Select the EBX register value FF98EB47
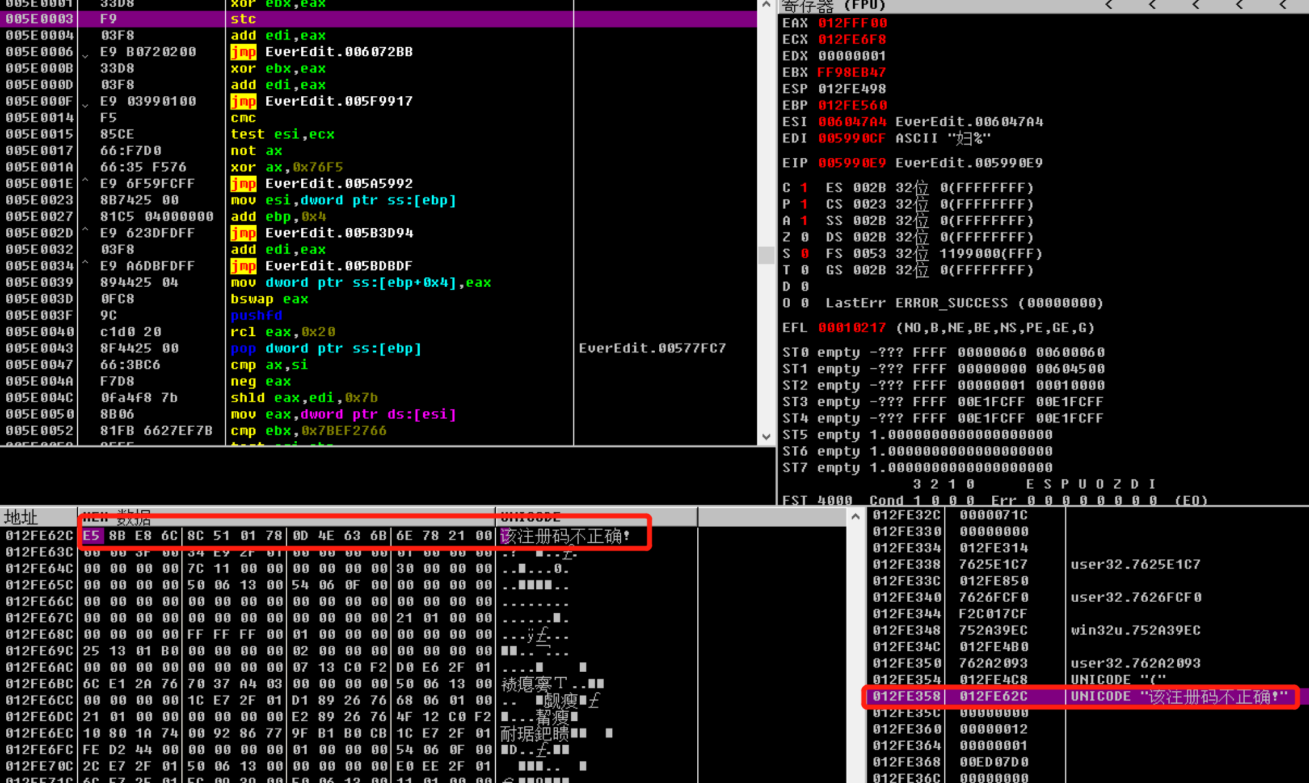Viewport: 1309px width, 783px height. click(x=853, y=72)
